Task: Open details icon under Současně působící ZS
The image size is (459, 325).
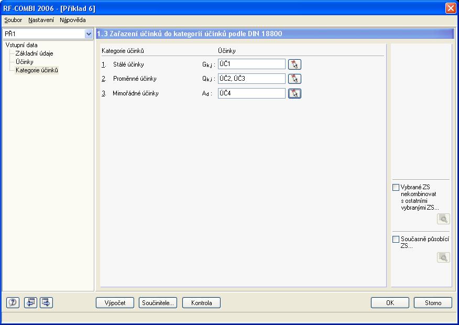Action: tap(443, 258)
